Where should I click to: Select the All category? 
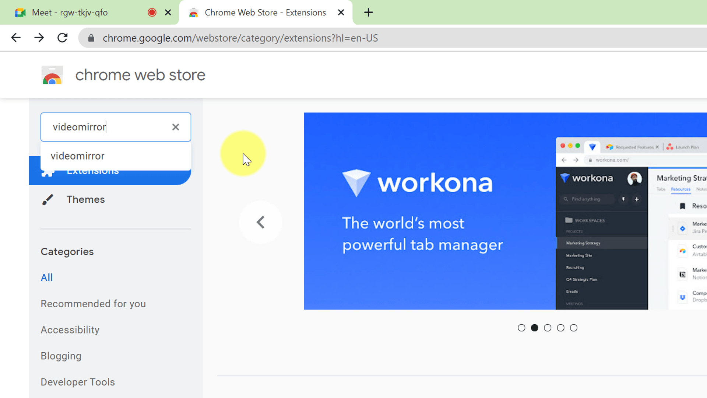[47, 277]
